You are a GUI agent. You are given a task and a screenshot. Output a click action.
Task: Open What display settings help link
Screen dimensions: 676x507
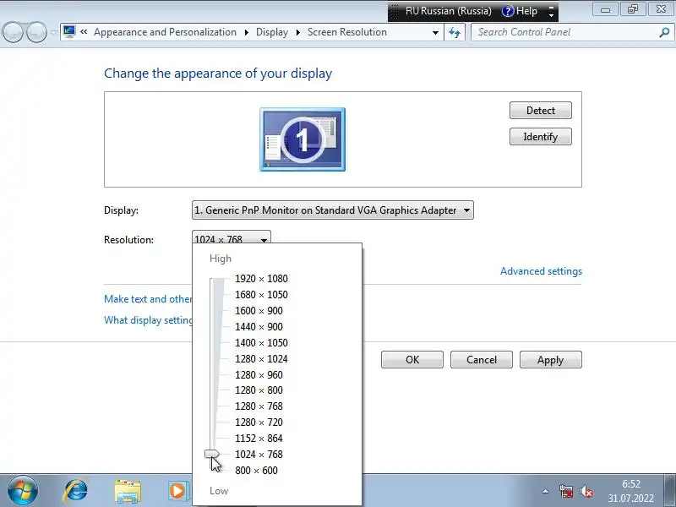(x=148, y=320)
